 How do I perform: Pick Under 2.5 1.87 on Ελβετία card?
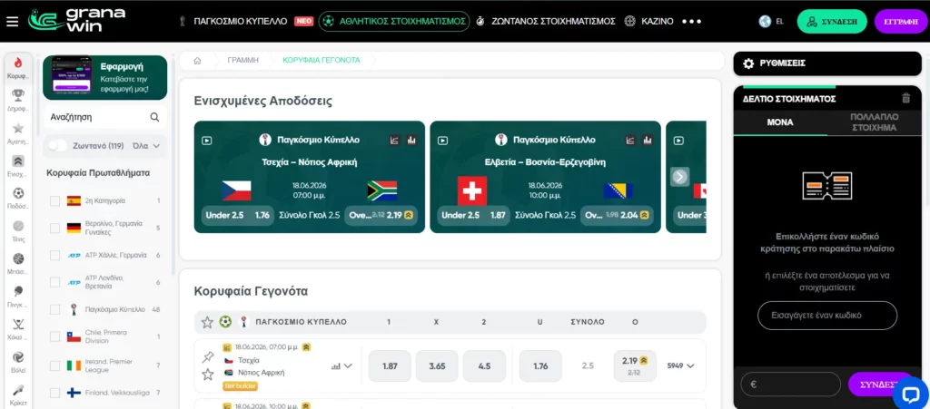click(x=473, y=216)
